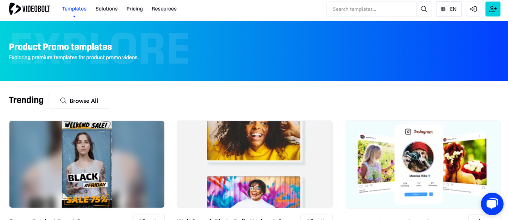Focus the Search templates field
Screen dimensions: 508x220
[371, 9]
